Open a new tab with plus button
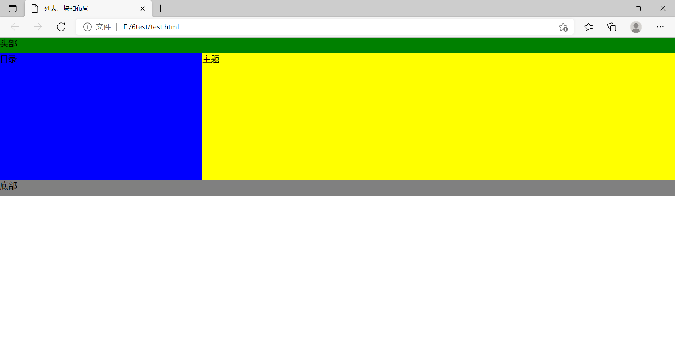The width and height of the screenshot is (675, 357). (x=161, y=8)
